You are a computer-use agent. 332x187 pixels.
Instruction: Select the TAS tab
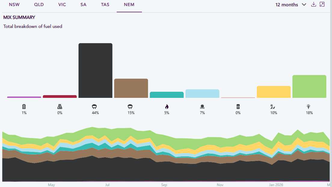point(105,5)
